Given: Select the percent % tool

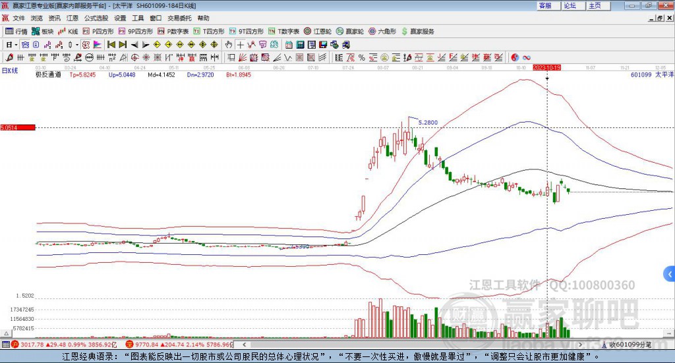Looking at the screenshot, I should pos(362,57).
